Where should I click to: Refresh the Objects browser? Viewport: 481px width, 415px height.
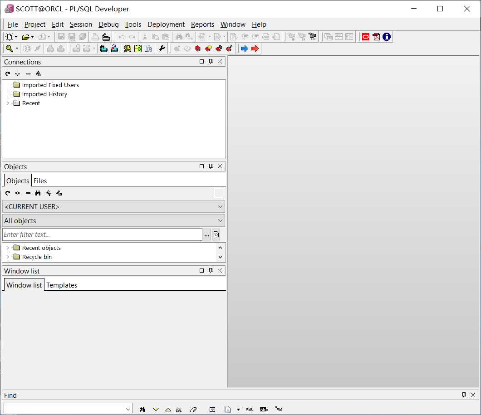(8, 193)
